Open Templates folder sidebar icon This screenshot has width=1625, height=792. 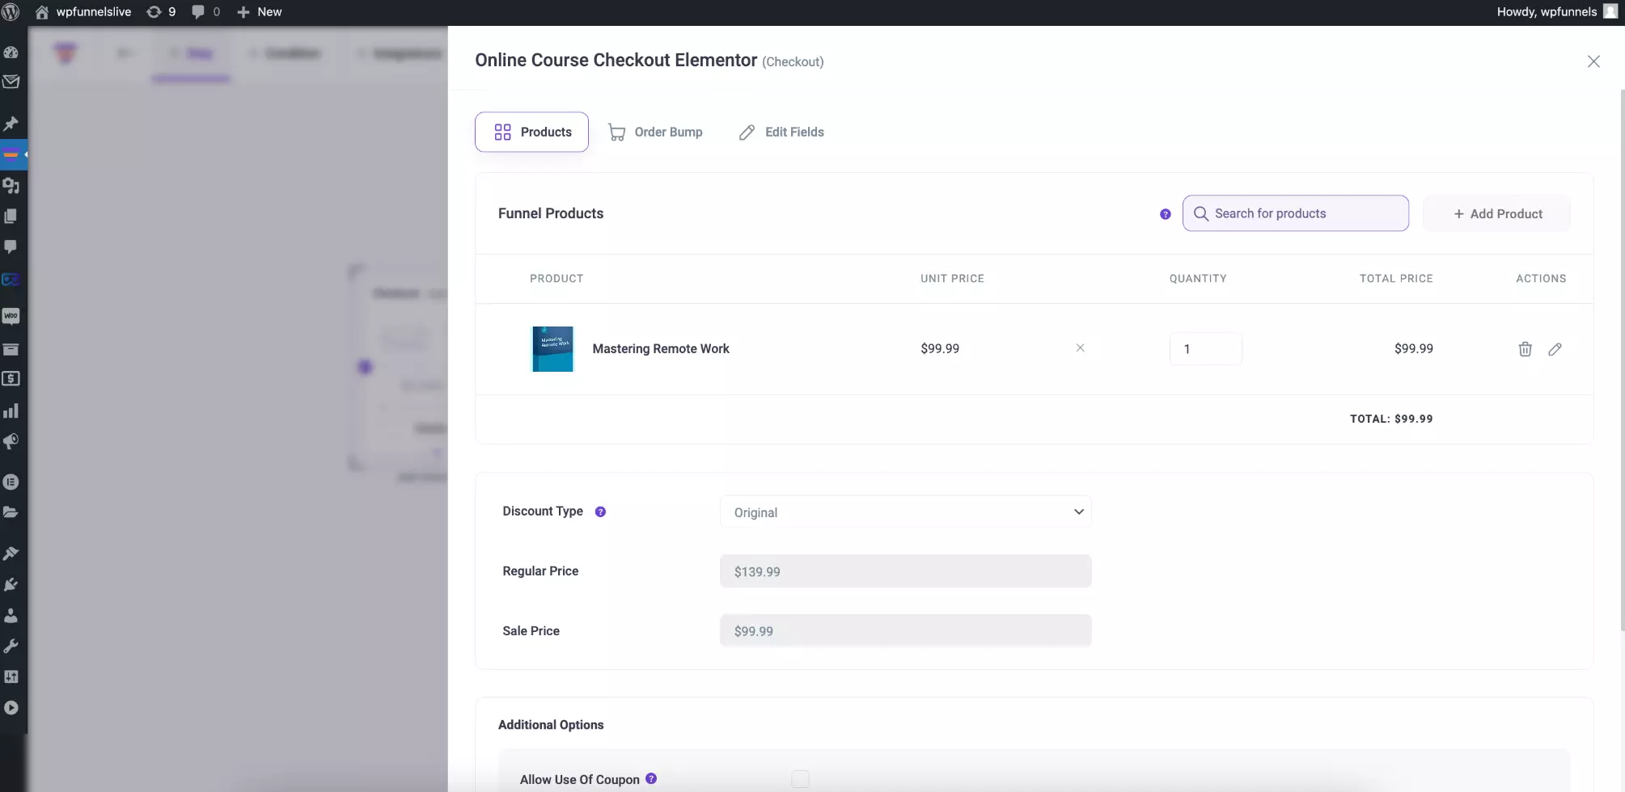tap(11, 512)
